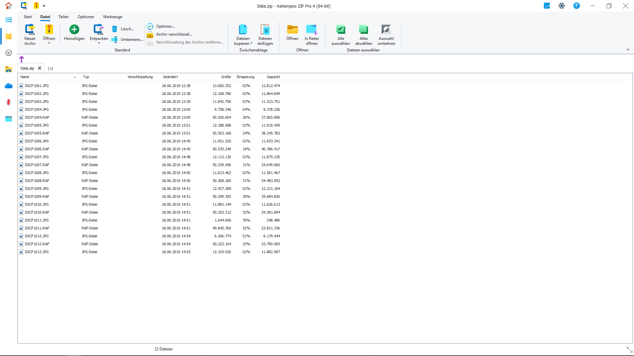The height and width of the screenshot is (356, 634).
Task: Click Archiv verschlüsseln button
Action: (x=174, y=34)
